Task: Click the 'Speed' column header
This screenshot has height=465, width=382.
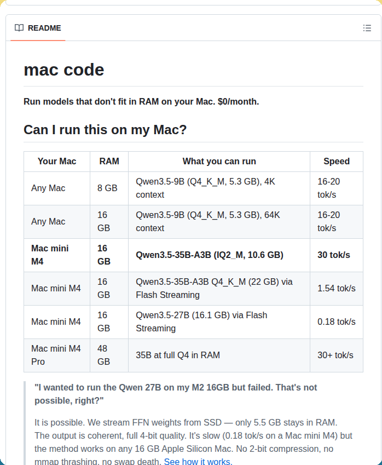Action: click(337, 162)
